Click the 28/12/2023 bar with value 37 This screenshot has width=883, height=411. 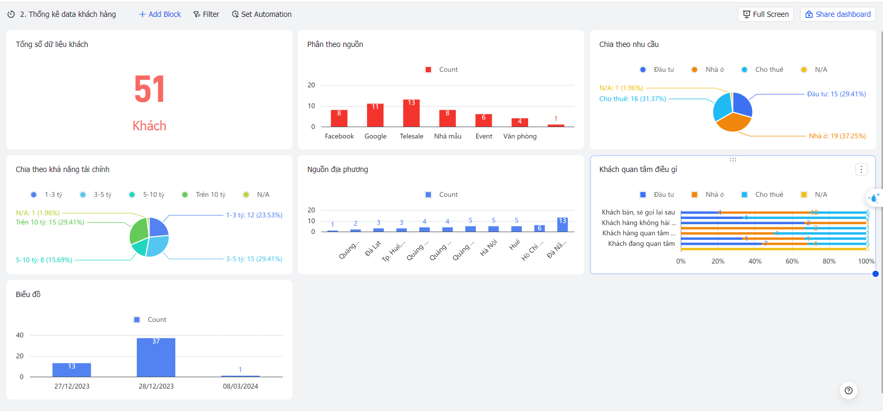point(156,357)
